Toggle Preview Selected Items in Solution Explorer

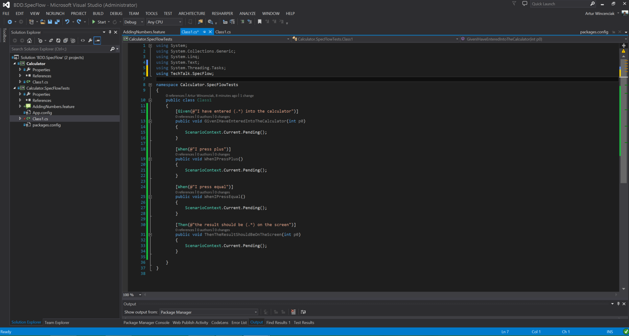pyautogui.click(x=97, y=41)
